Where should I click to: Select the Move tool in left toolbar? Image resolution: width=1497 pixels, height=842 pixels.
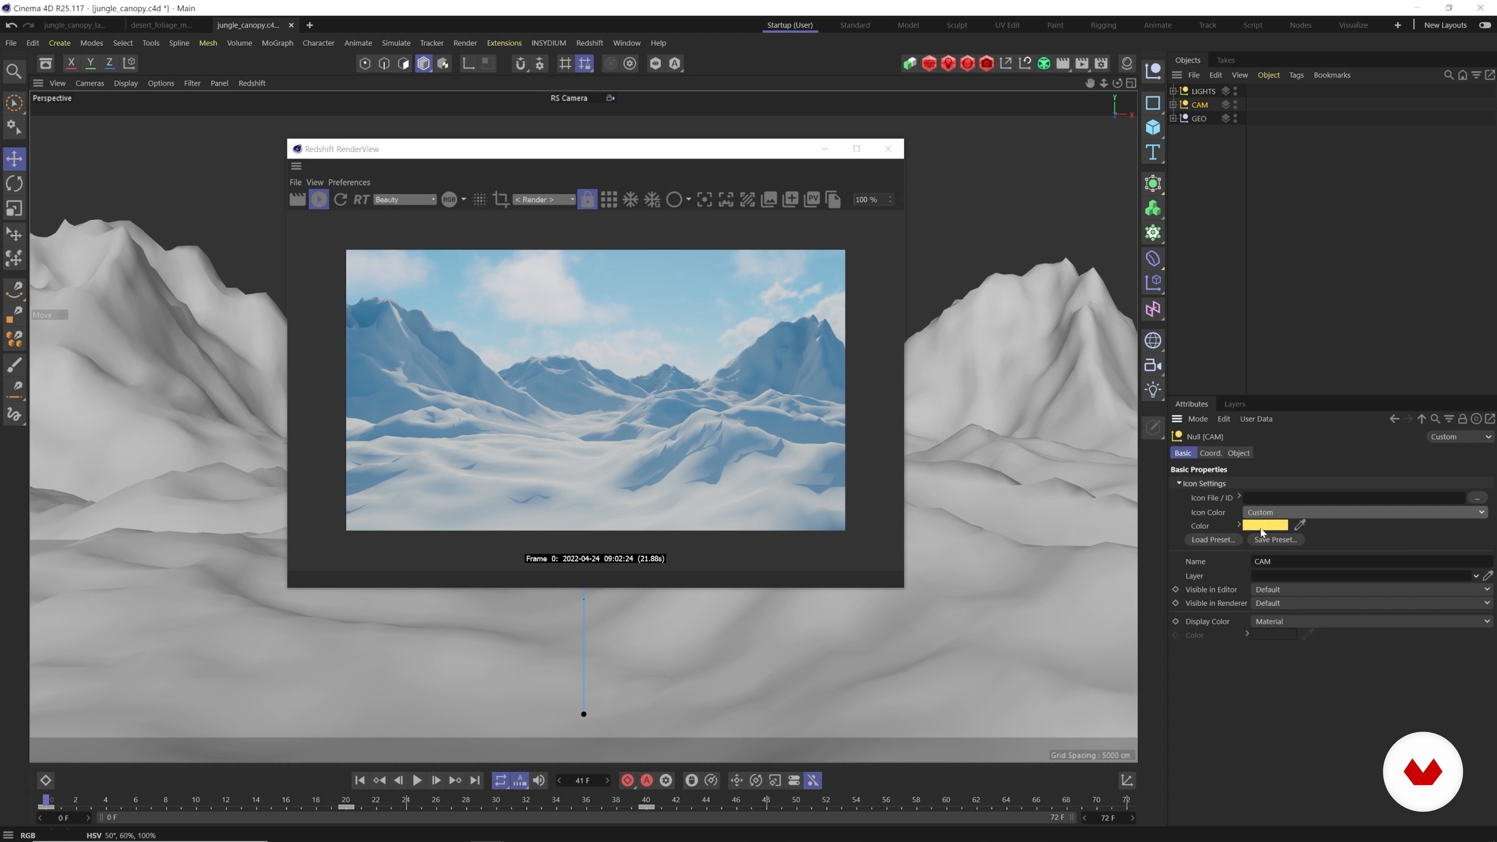coord(14,159)
